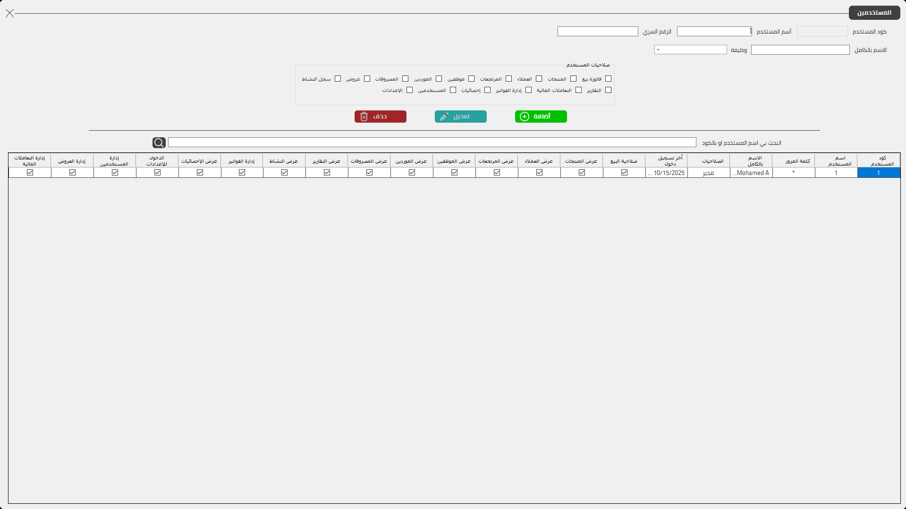Click the المستخدمين title tab

click(874, 13)
